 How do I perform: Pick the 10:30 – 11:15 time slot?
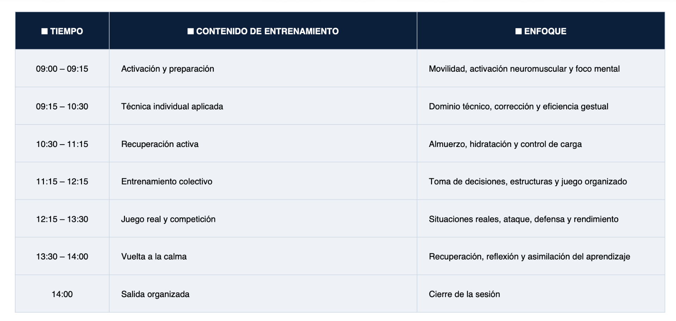[x=62, y=144]
